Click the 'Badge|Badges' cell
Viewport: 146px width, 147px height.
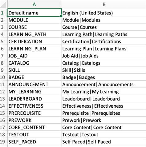coord(104,77)
